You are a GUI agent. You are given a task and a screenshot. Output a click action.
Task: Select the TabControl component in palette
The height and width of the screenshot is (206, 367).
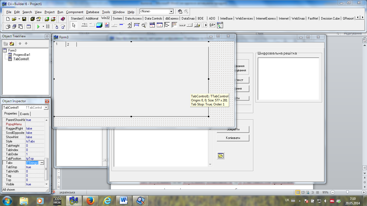coord(85,25)
